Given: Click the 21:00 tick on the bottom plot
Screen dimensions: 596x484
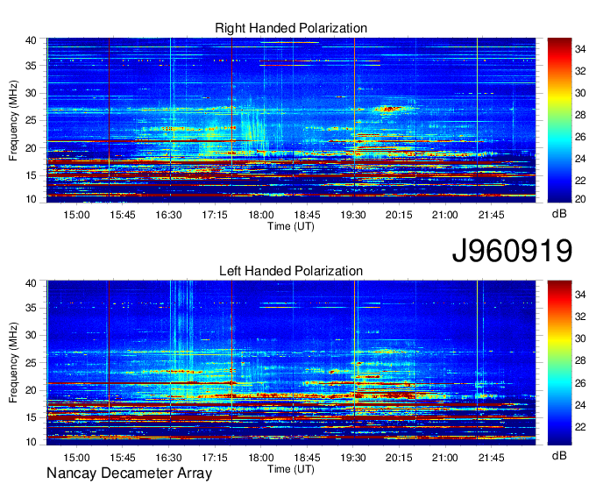Looking at the screenshot, I should (444, 458).
